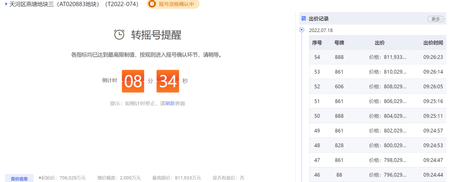Select row number 51 in bid records
This screenshot has height=182, width=450.
pyautogui.click(x=317, y=101)
